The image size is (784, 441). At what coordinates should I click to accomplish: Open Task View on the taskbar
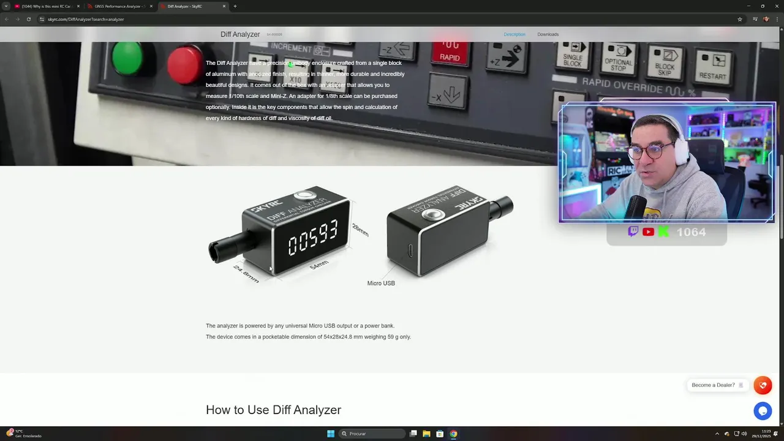(413, 434)
